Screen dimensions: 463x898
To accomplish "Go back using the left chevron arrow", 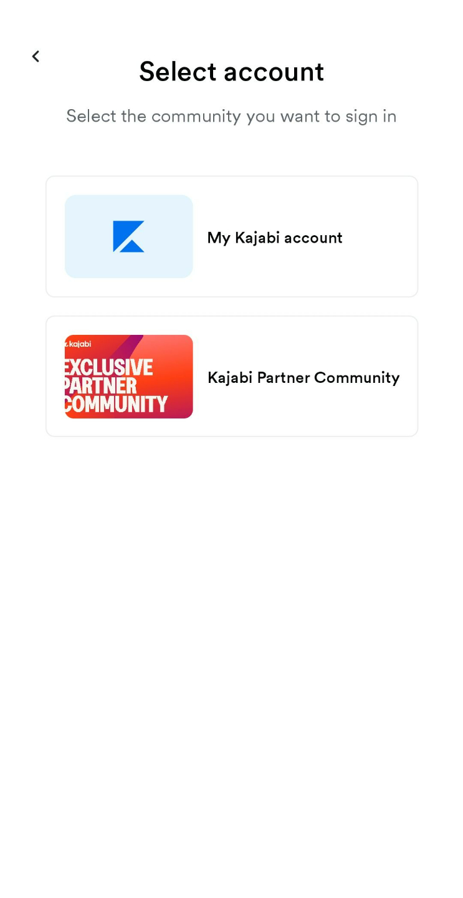I will pos(36,57).
